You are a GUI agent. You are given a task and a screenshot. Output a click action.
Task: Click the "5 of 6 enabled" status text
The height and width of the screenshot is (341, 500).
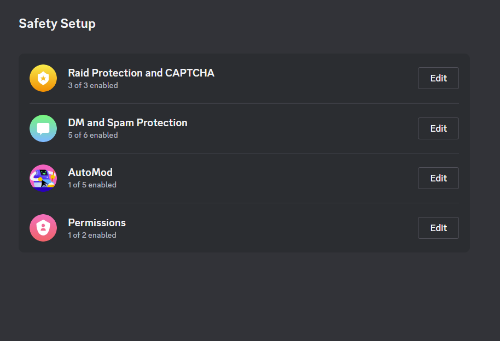[x=92, y=135]
